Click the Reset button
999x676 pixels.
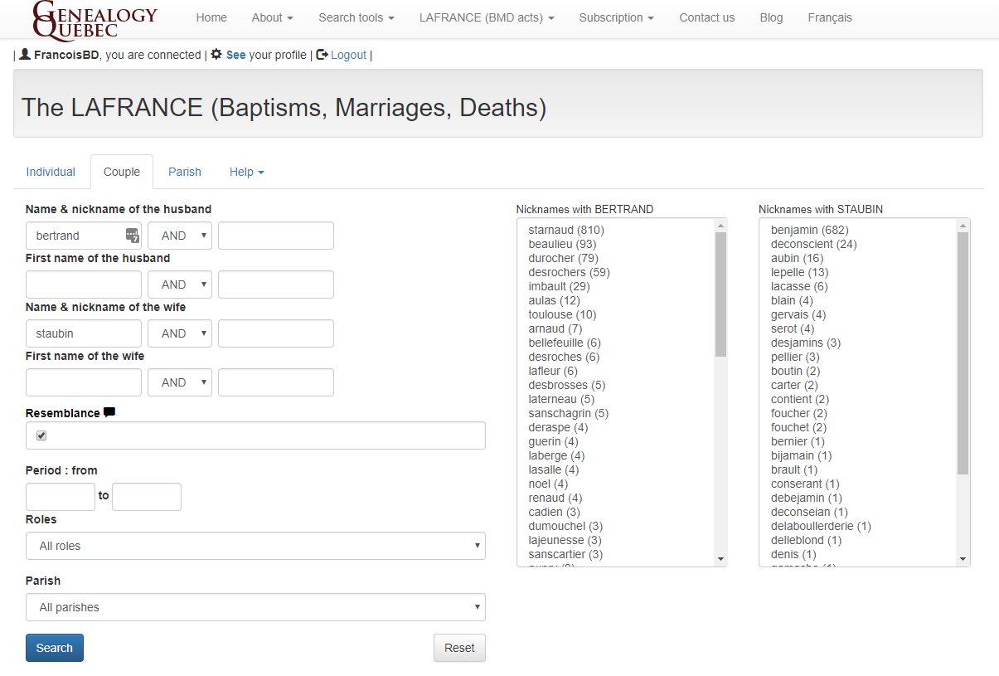459,648
